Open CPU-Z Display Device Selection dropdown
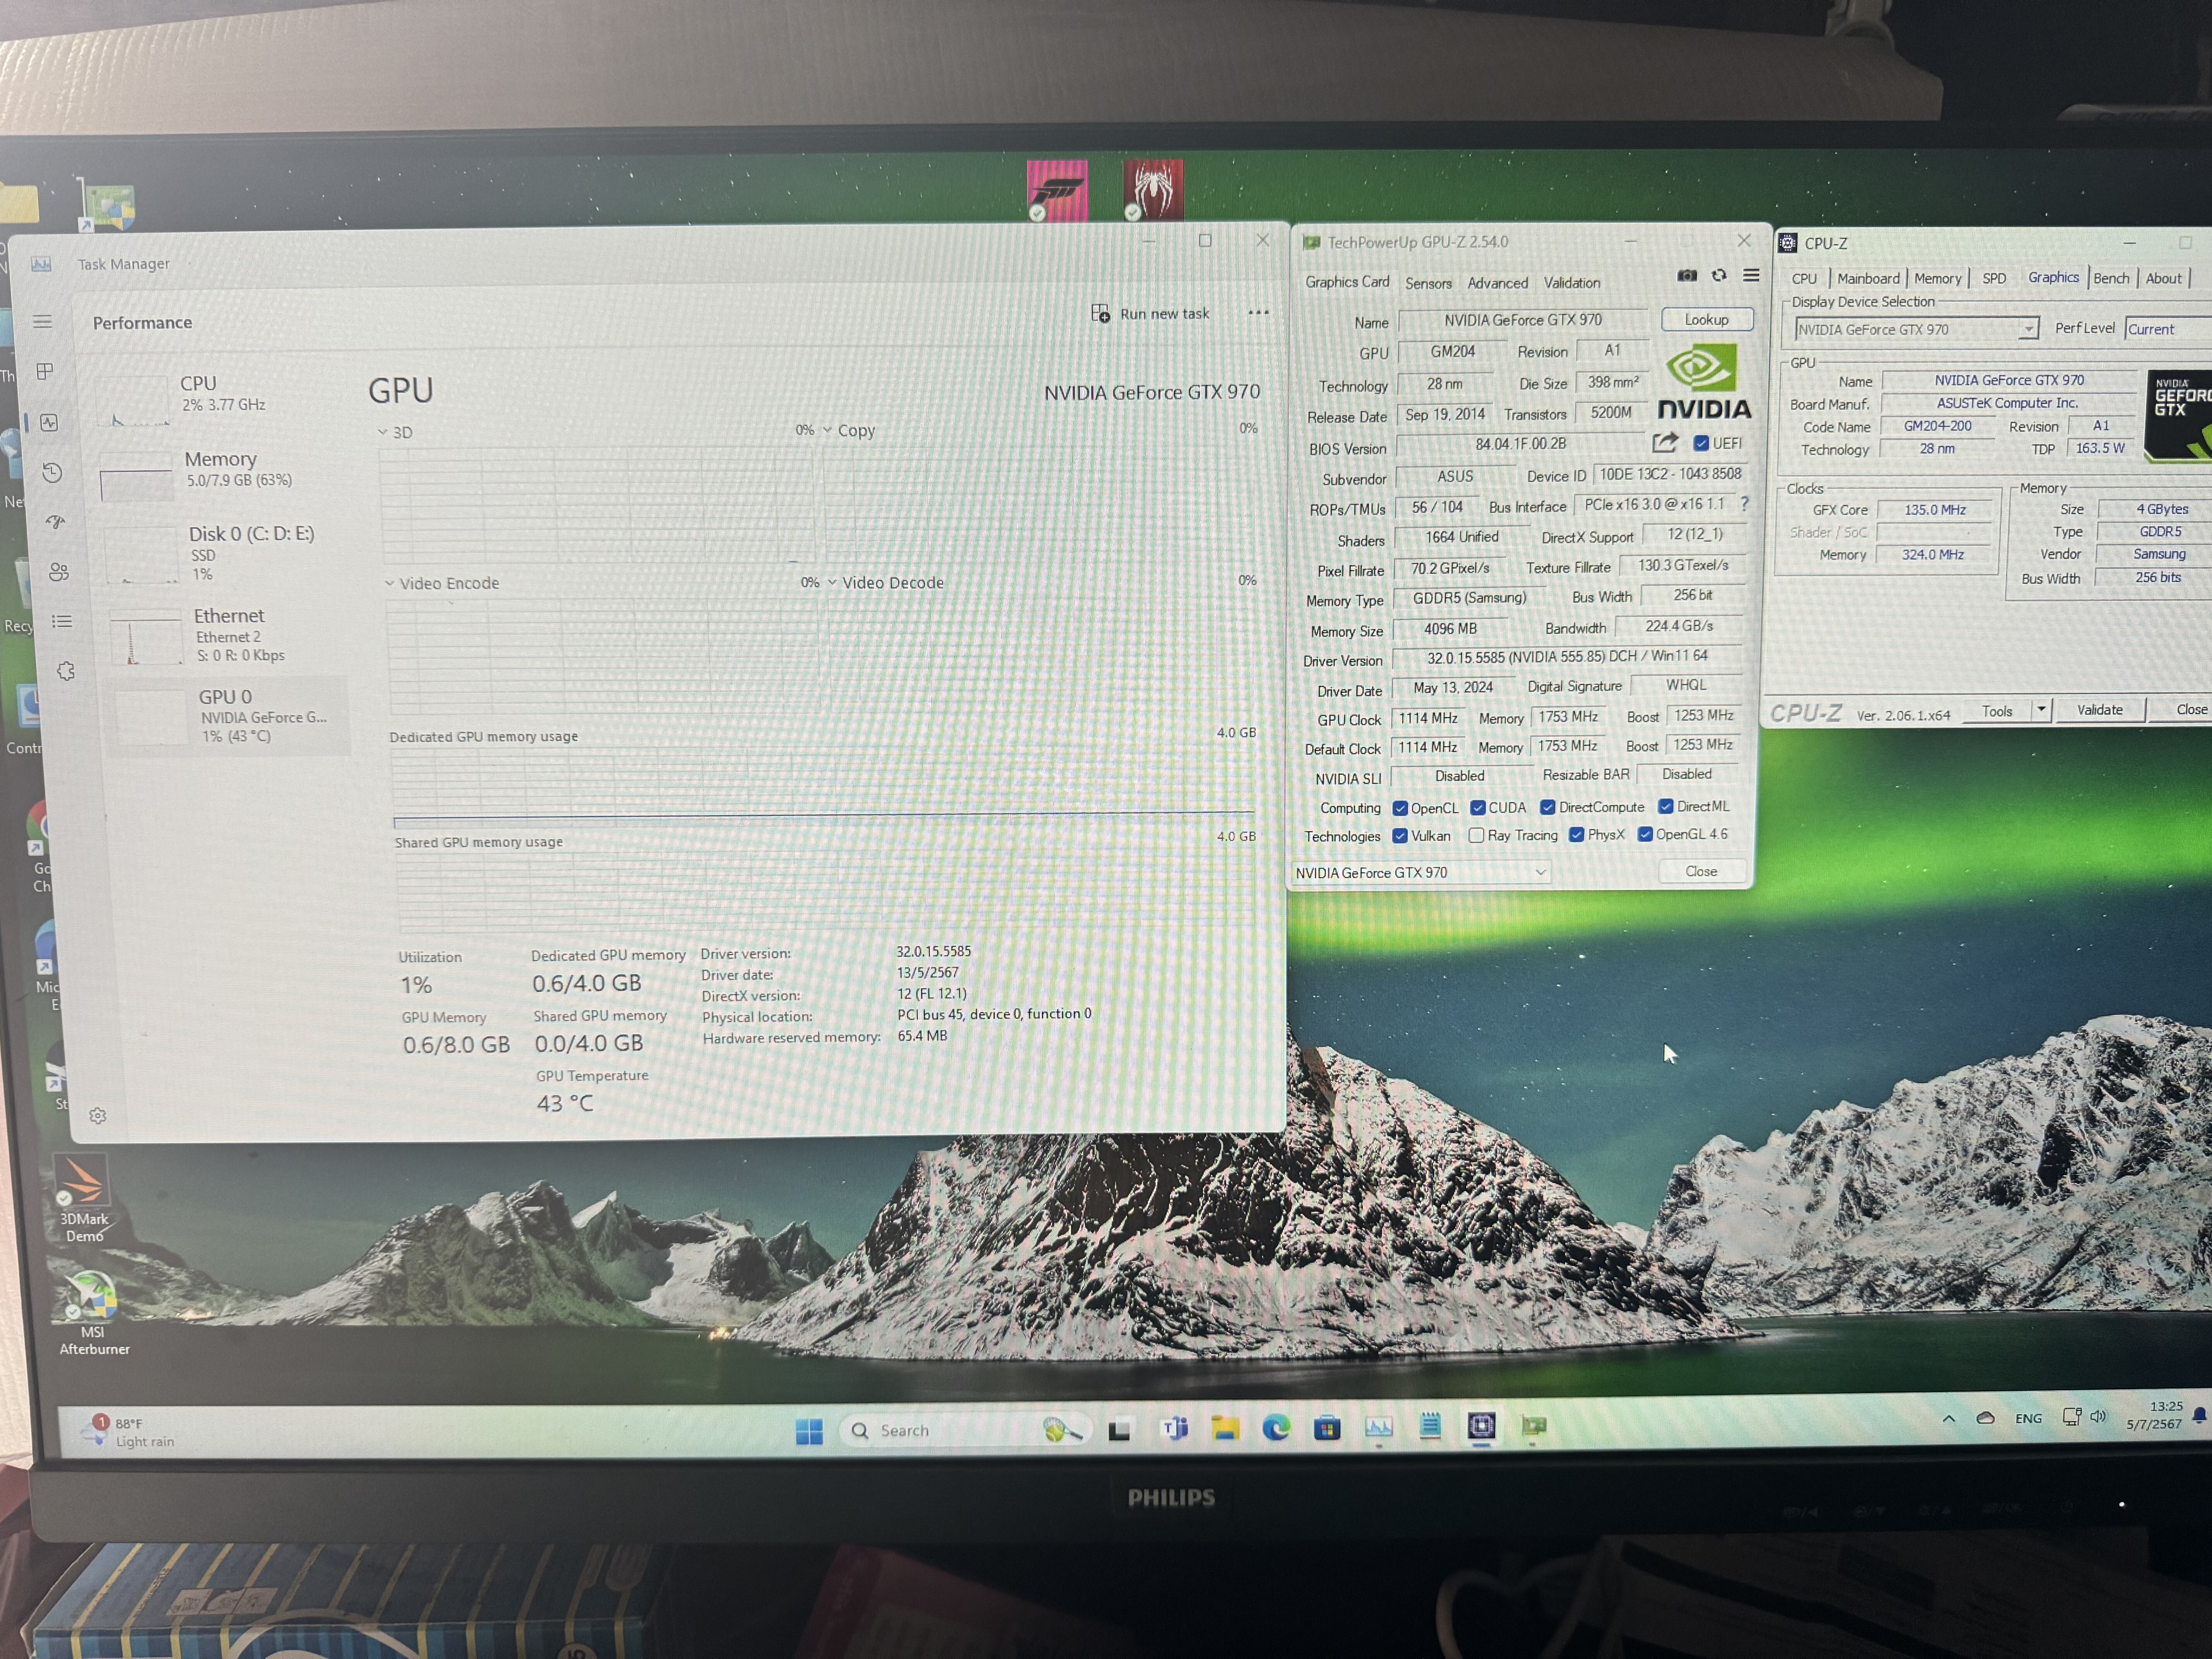 coord(2028,329)
